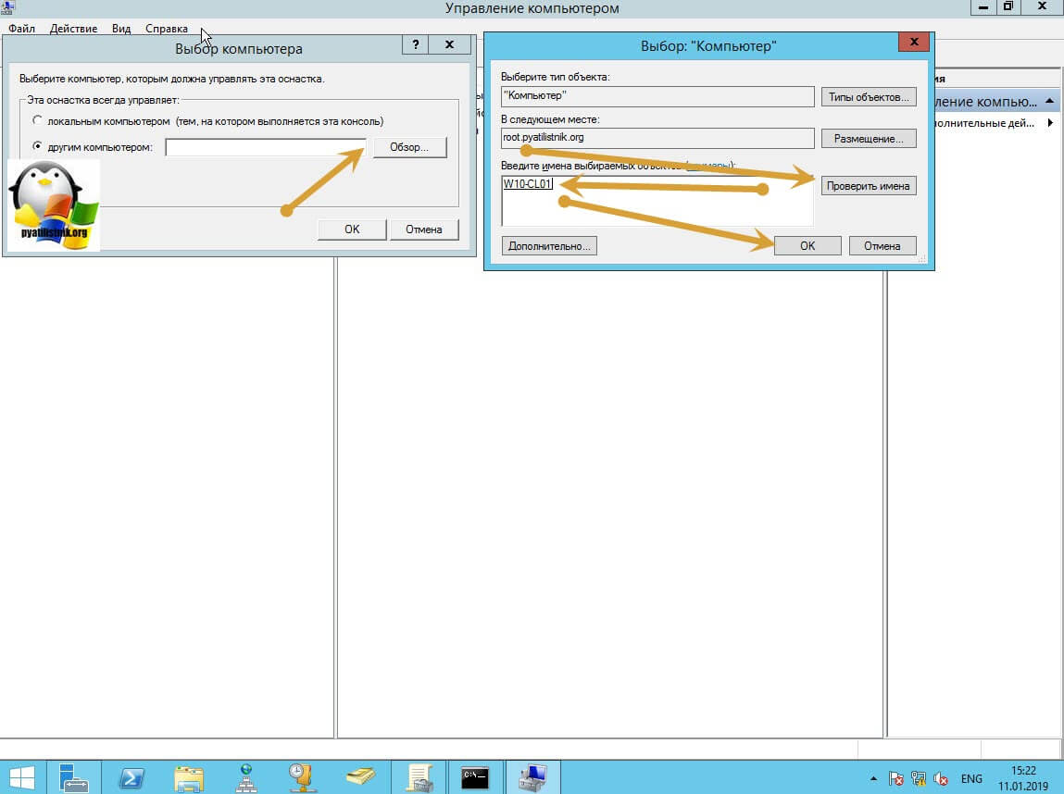Open the network tools taskbar icon

click(246, 776)
